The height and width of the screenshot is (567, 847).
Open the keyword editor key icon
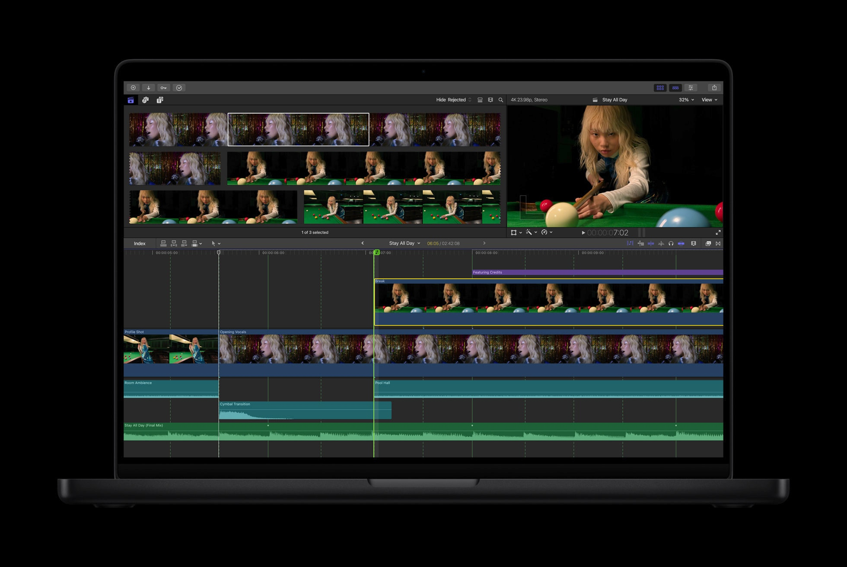tap(163, 88)
